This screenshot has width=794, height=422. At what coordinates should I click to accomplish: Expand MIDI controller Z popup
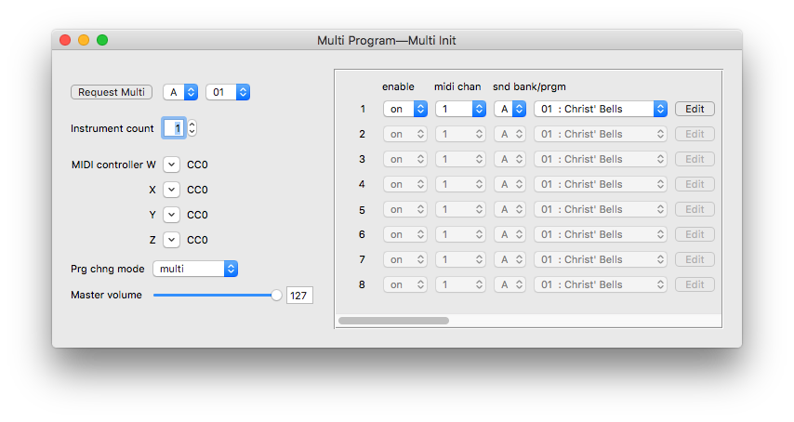[x=172, y=240]
